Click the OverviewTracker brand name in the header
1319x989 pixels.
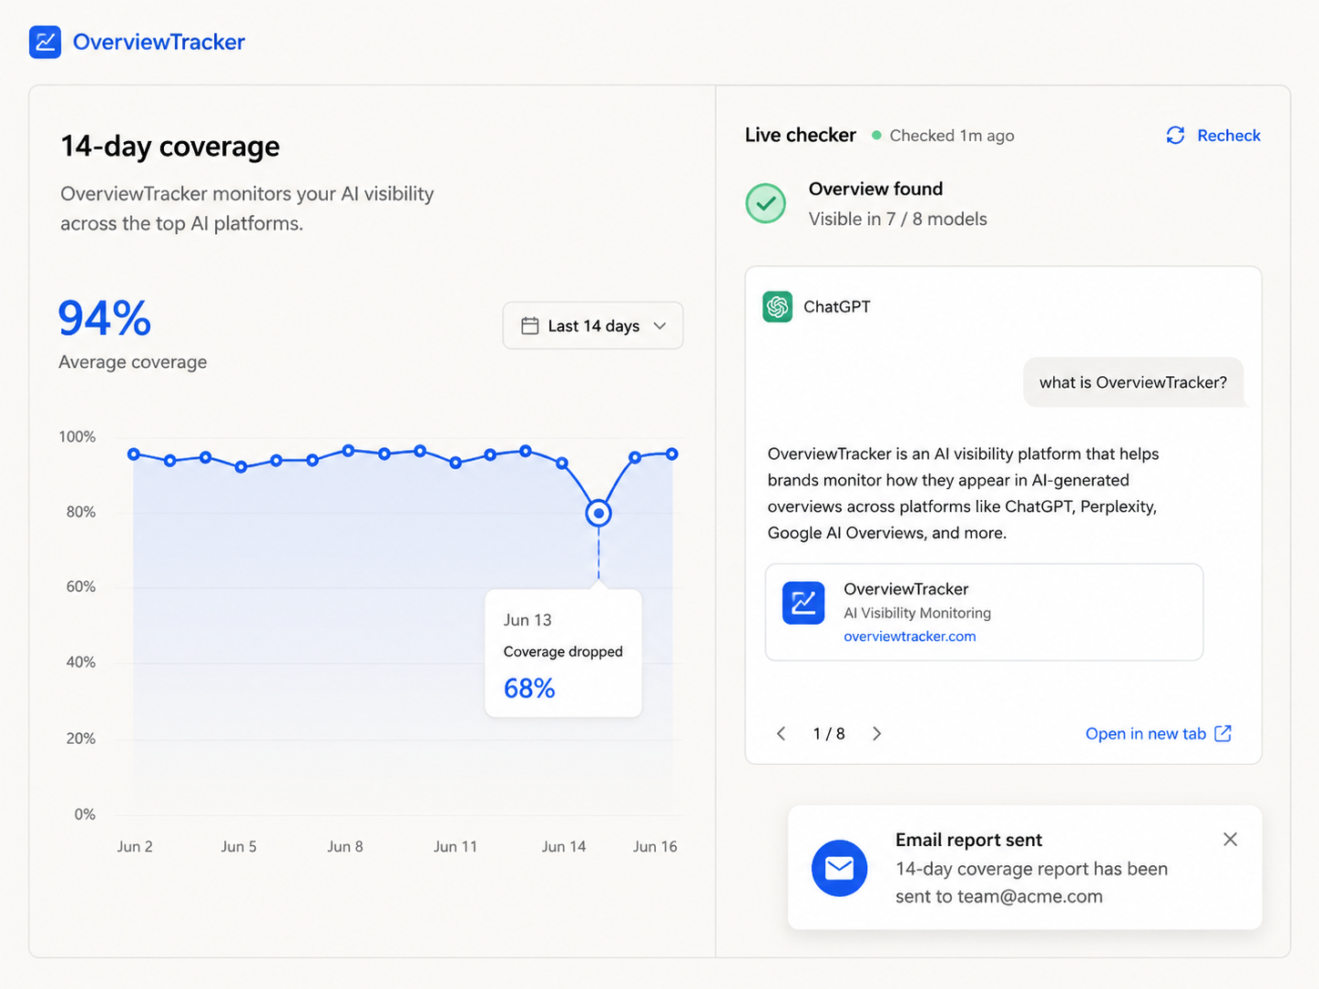click(158, 42)
